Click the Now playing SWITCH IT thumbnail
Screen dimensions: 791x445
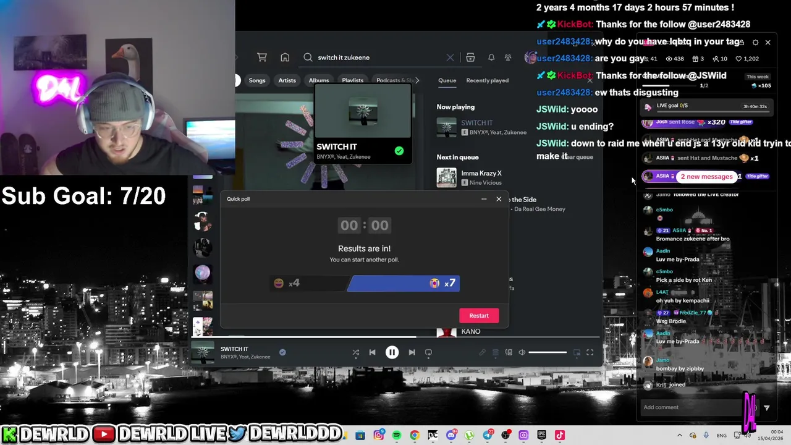pos(446,127)
